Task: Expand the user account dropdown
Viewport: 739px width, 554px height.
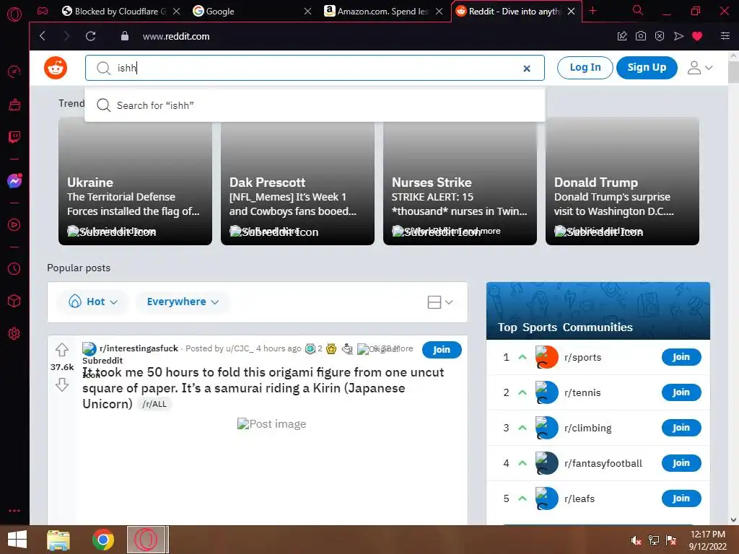Action: coord(699,68)
